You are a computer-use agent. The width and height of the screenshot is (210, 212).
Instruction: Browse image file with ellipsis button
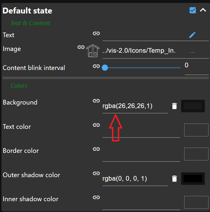[192, 51]
